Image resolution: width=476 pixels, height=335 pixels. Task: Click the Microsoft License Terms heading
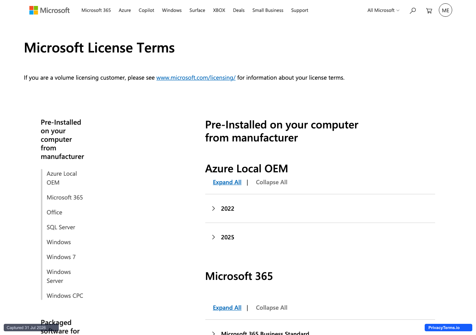click(99, 48)
